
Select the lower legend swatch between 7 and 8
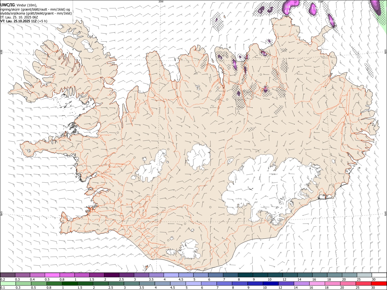tap(224, 284)
